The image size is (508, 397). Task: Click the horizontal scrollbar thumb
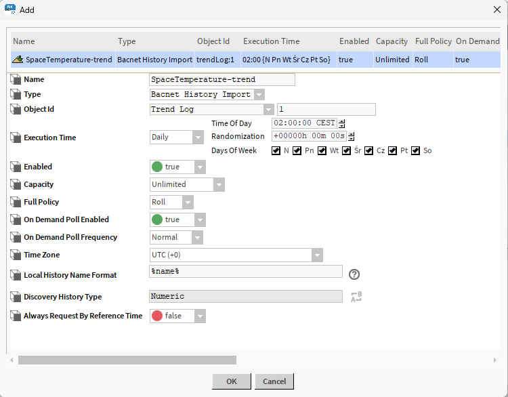[x=127, y=360]
